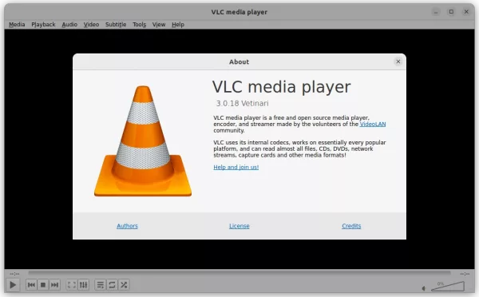Click the '3.0.18 Vetinari' version text
This screenshot has height=297, width=479.
[242, 103]
